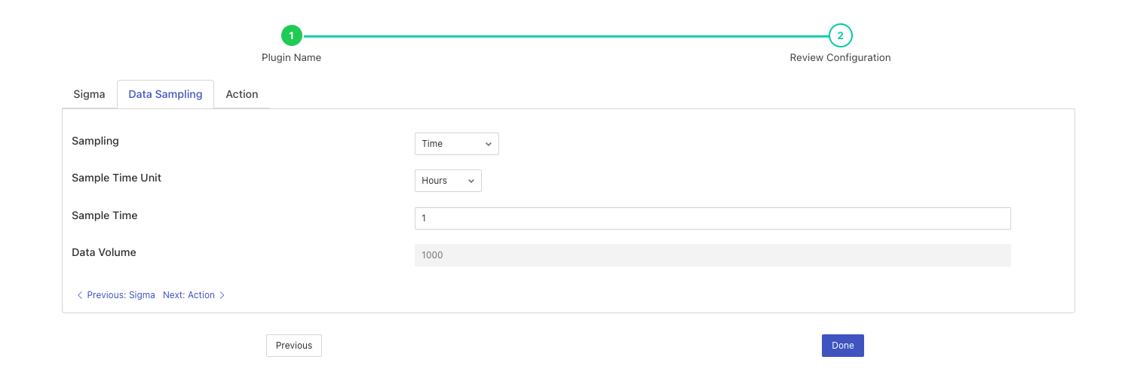Click the right chevron after Next: Action

coord(222,295)
